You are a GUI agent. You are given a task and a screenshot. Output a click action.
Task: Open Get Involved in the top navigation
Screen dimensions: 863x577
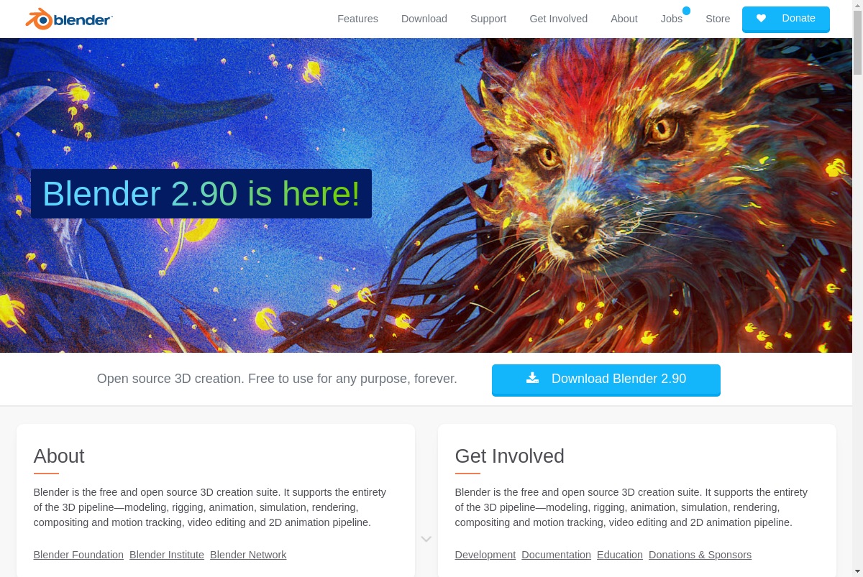coord(559,19)
